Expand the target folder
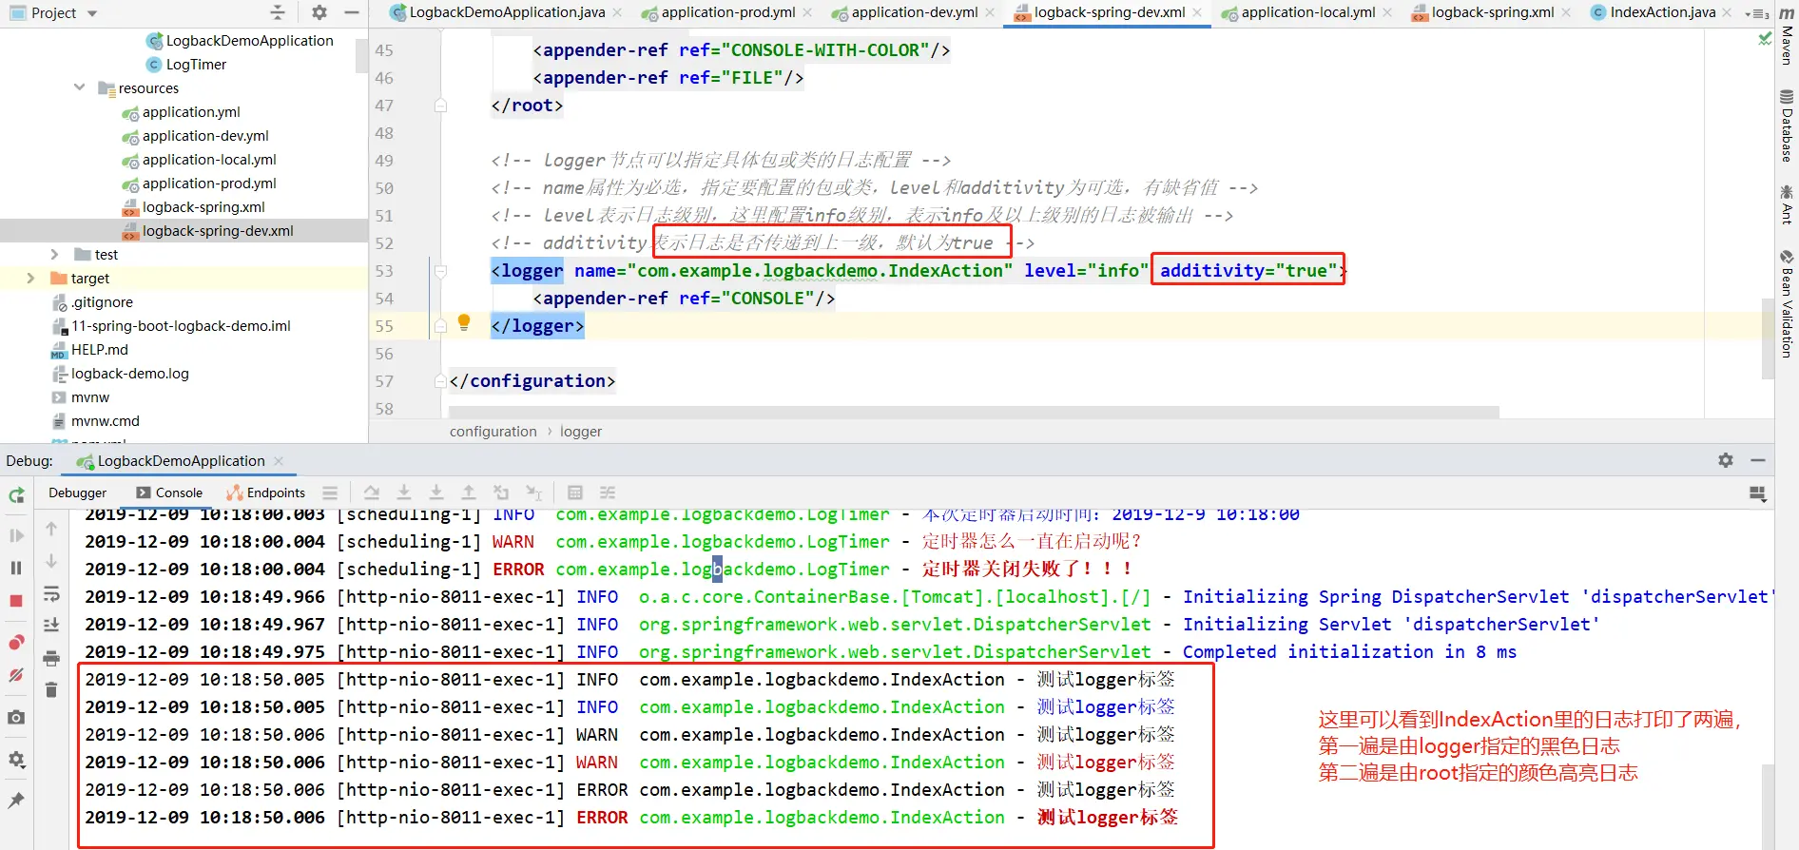This screenshot has height=850, width=1799. 30,278
